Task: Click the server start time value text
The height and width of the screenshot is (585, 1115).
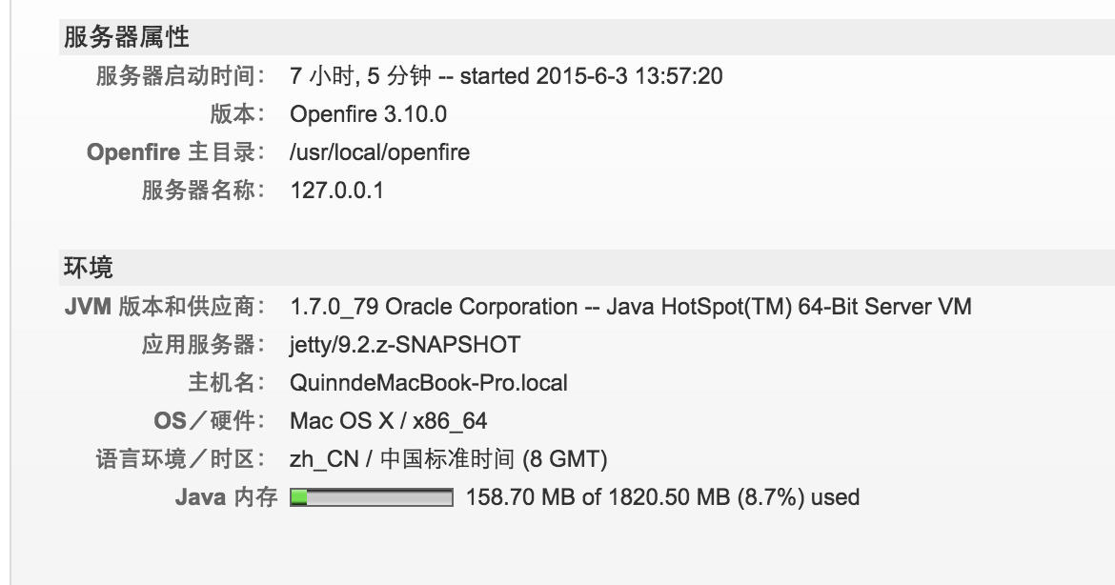Action: [506, 76]
